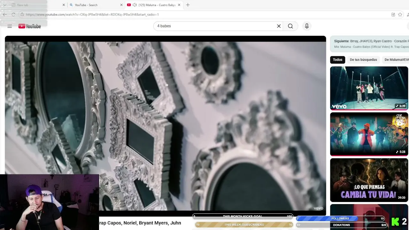Click the Donations progress bar
The width and height of the screenshot is (409, 230).
point(342,225)
